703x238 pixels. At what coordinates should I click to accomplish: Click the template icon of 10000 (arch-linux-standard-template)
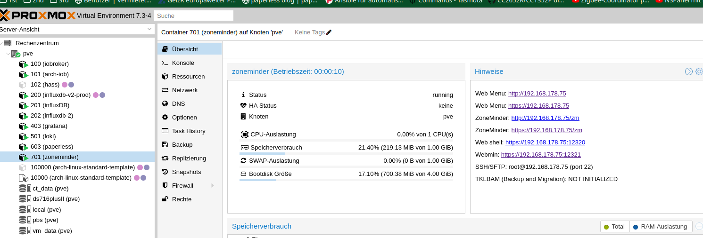pos(23,178)
